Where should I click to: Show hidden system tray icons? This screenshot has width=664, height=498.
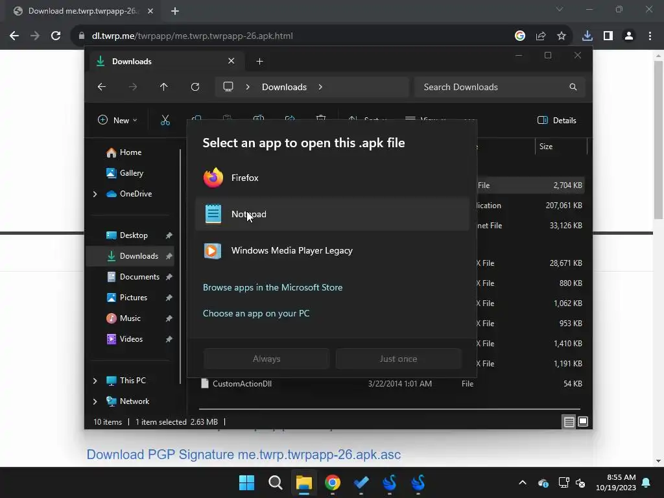tap(523, 482)
